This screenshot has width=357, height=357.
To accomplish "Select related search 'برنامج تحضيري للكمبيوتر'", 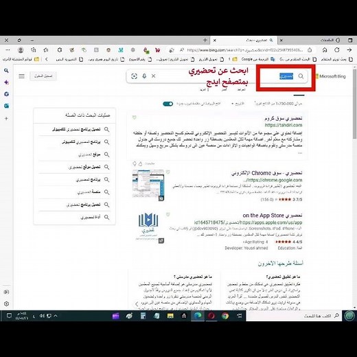I will pos(74,142).
